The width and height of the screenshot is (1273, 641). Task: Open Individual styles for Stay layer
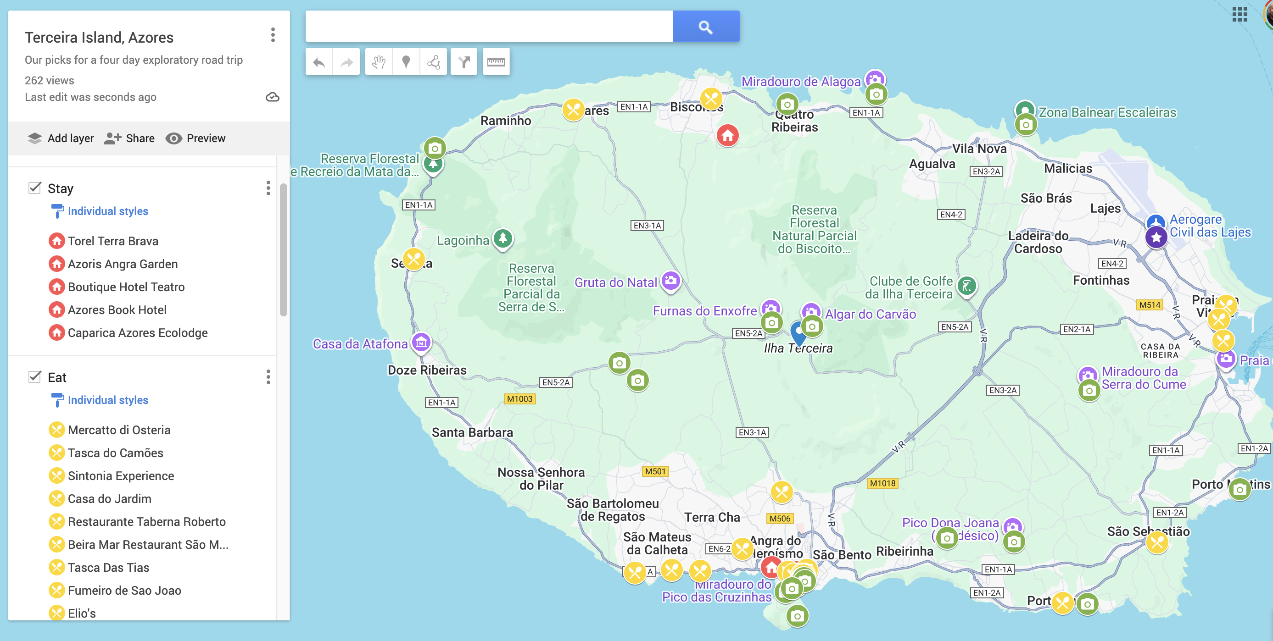coord(108,211)
